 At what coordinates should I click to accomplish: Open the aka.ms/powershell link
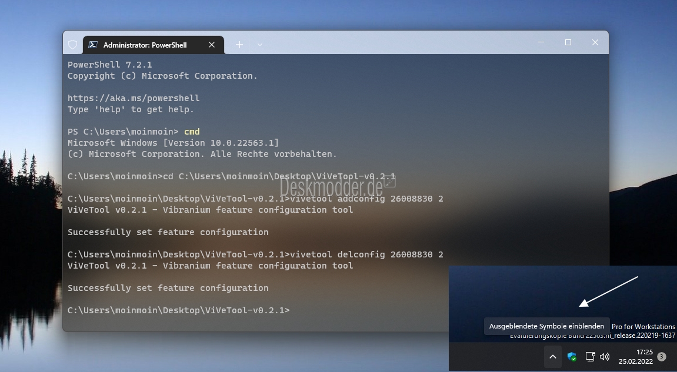pyautogui.click(x=134, y=98)
